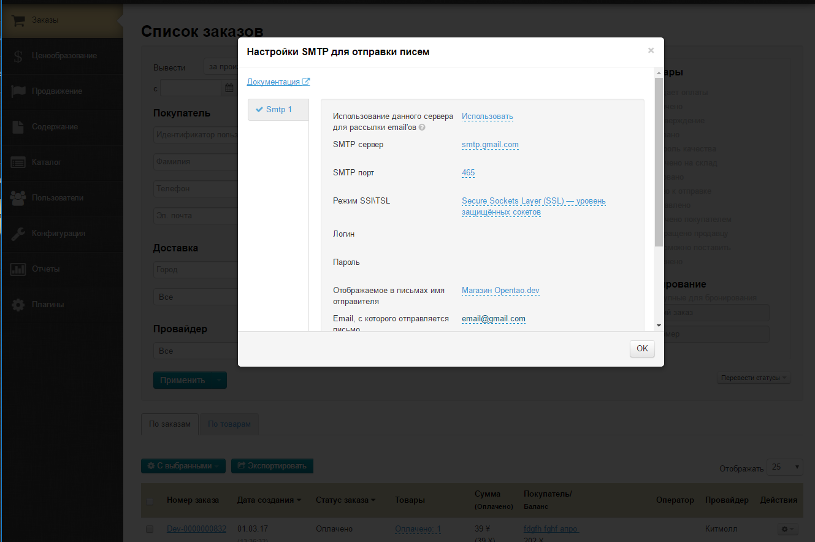Click external link icon beside Документация
This screenshot has width=815, height=542.
(306, 82)
